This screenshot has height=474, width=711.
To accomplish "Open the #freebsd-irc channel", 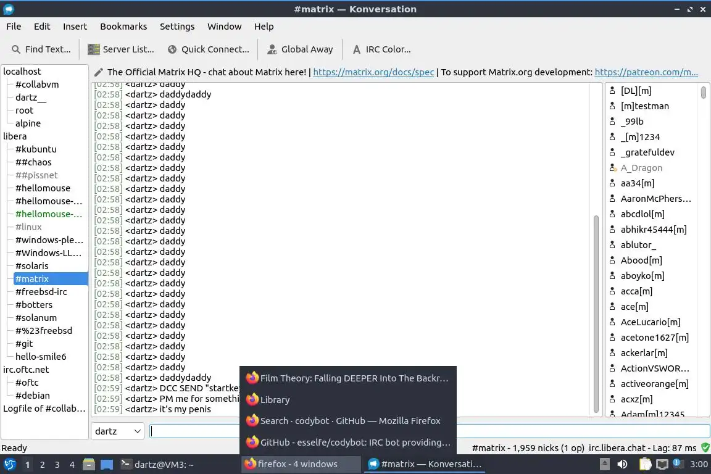I will 41,292.
